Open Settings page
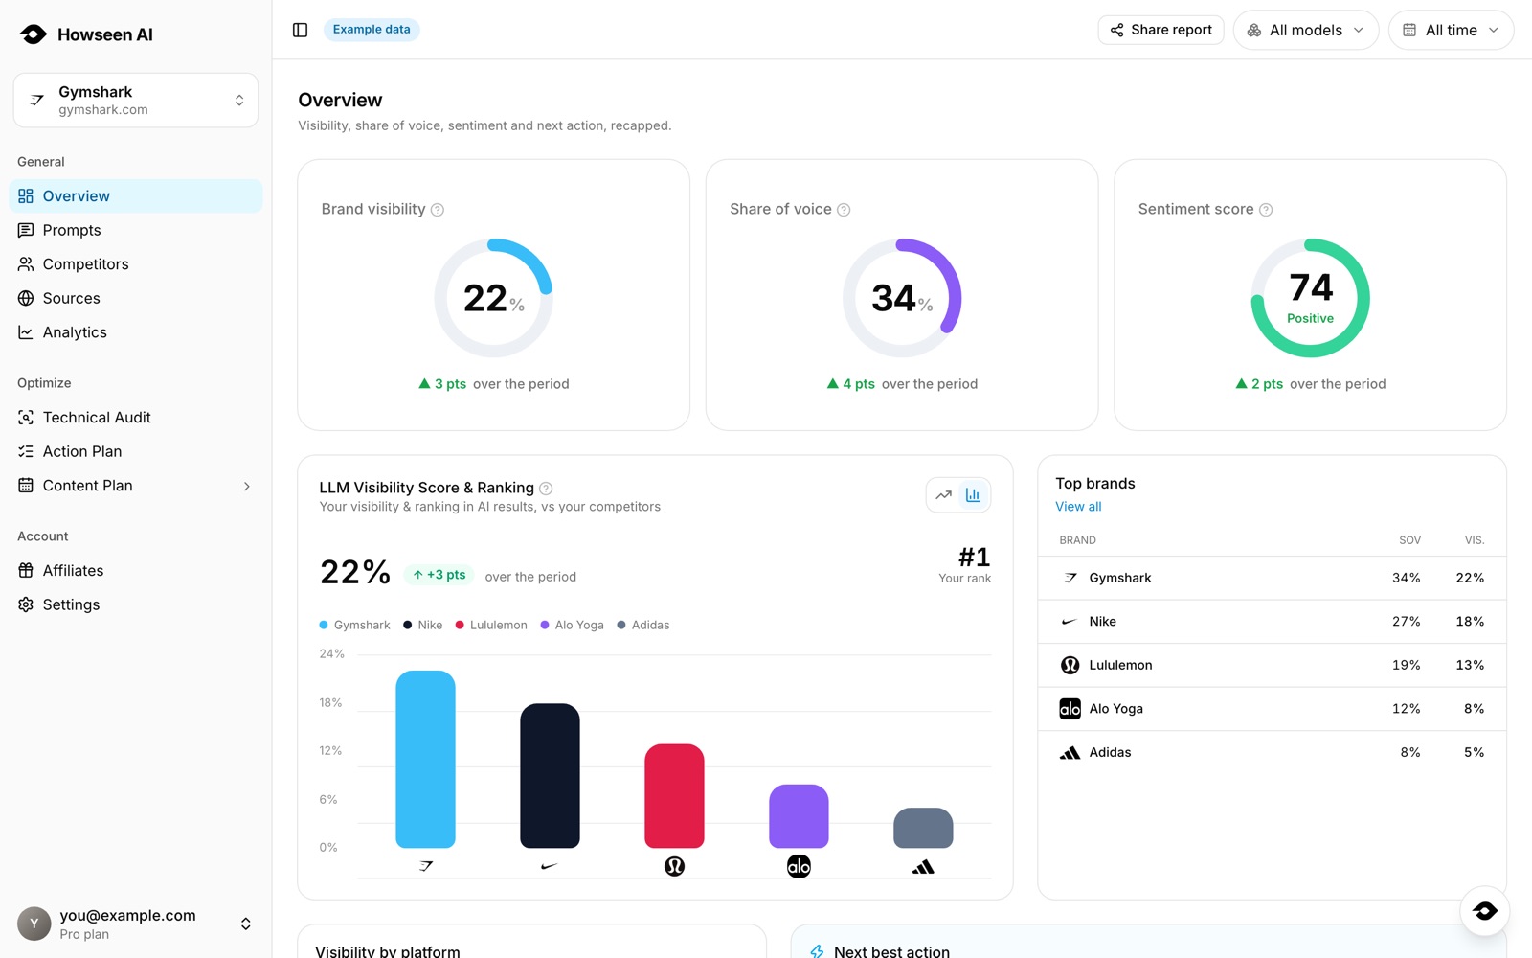The image size is (1532, 958). [x=136, y=605]
